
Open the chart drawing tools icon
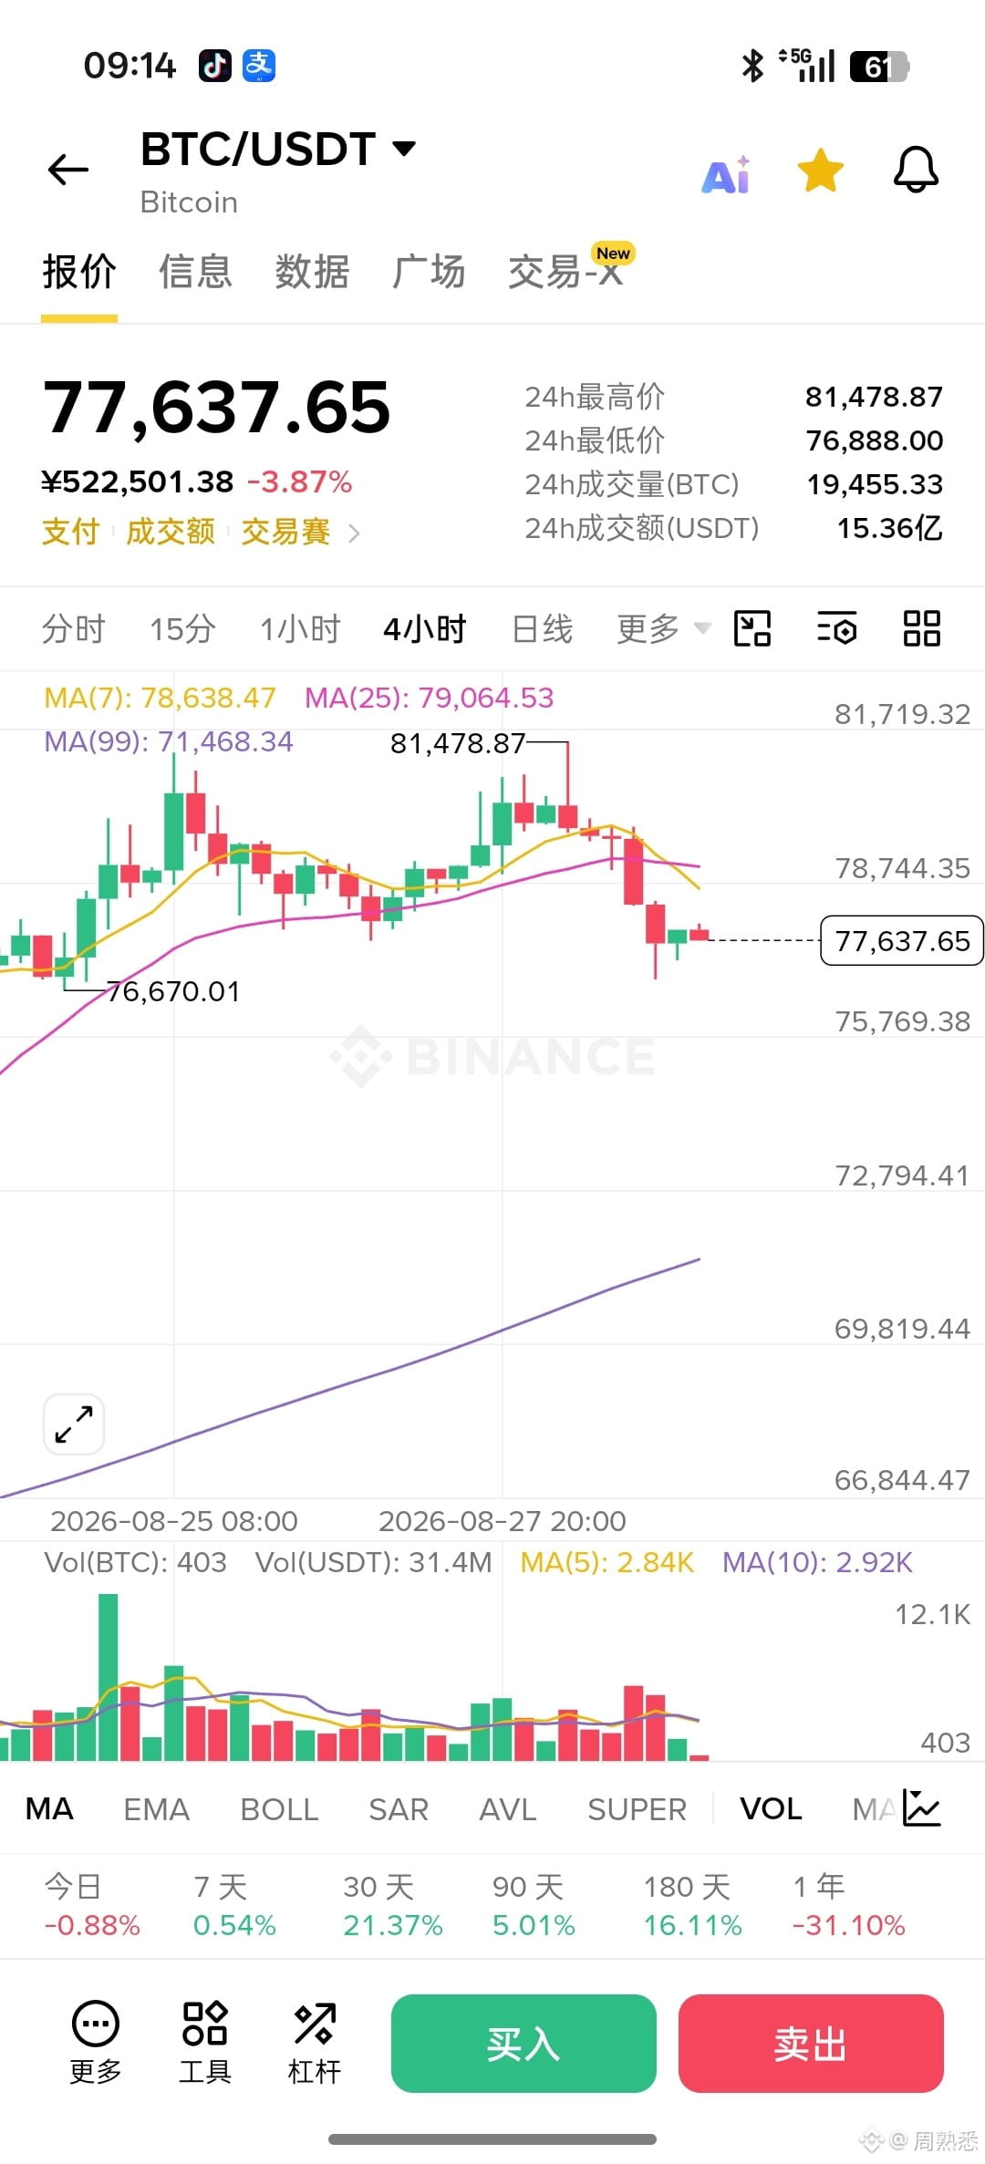[x=752, y=628]
